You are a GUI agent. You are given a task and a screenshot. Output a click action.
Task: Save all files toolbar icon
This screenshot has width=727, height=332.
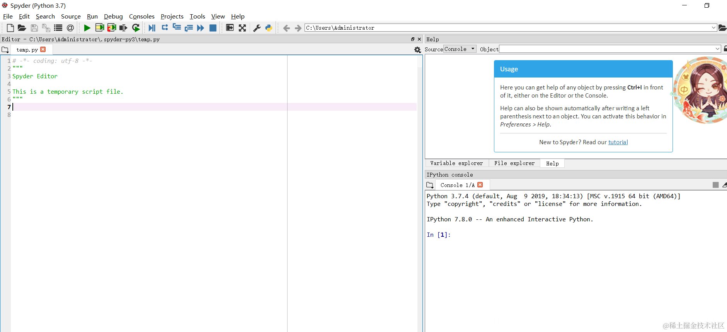[x=46, y=28]
